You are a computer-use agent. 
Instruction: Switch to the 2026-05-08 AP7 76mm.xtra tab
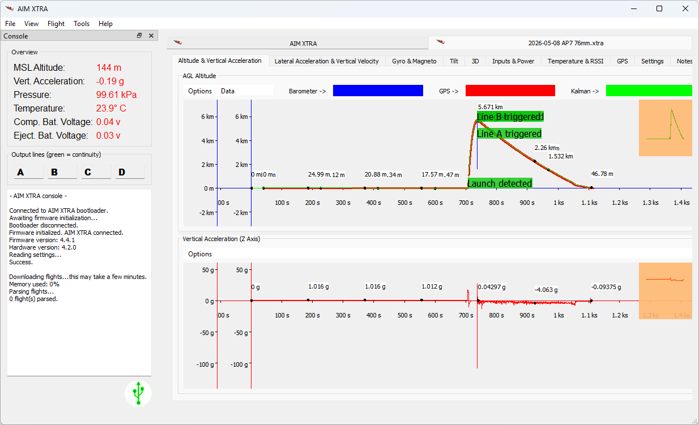560,43
